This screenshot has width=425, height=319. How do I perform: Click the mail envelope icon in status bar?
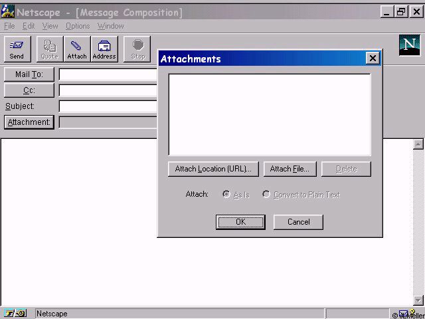point(403,314)
